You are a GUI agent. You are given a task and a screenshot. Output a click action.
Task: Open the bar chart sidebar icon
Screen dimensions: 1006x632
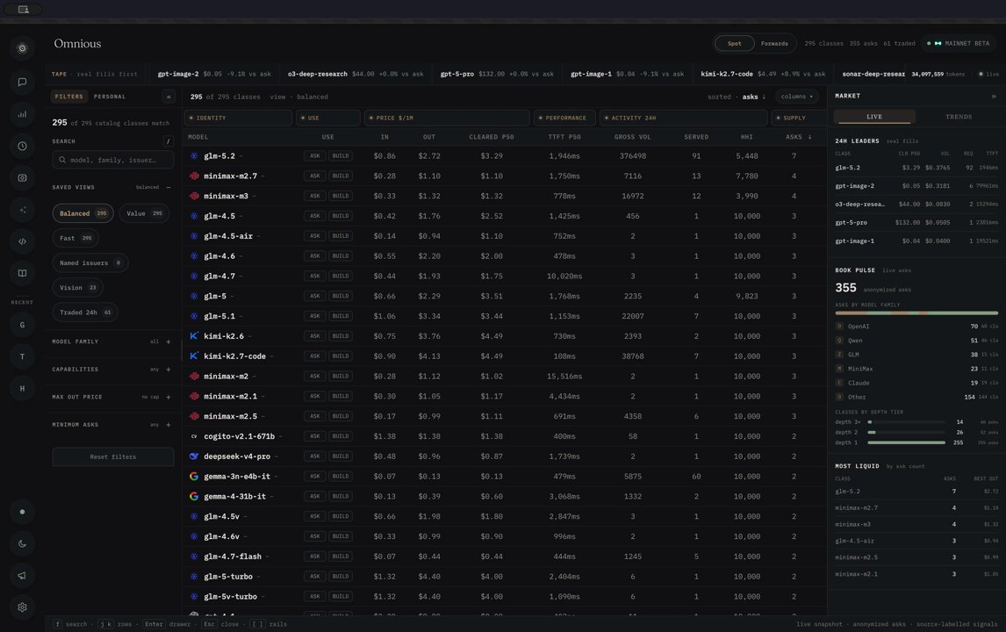(x=22, y=114)
